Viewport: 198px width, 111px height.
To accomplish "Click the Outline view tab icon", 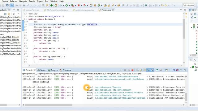I will click(x=190, y=10).
